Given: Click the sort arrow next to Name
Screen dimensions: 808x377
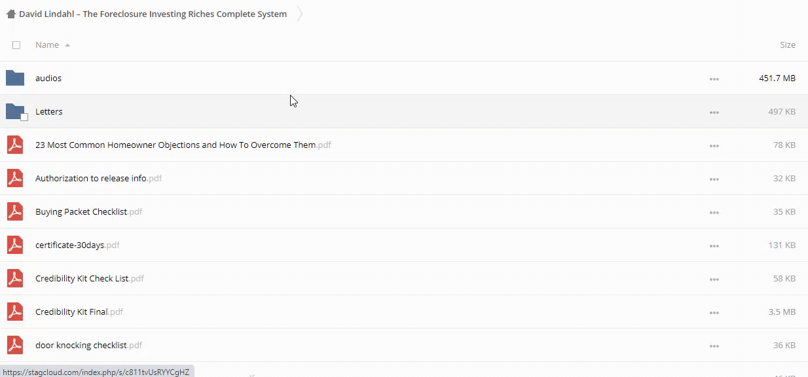Looking at the screenshot, I should pyautogui.click(x=67, y=45).
